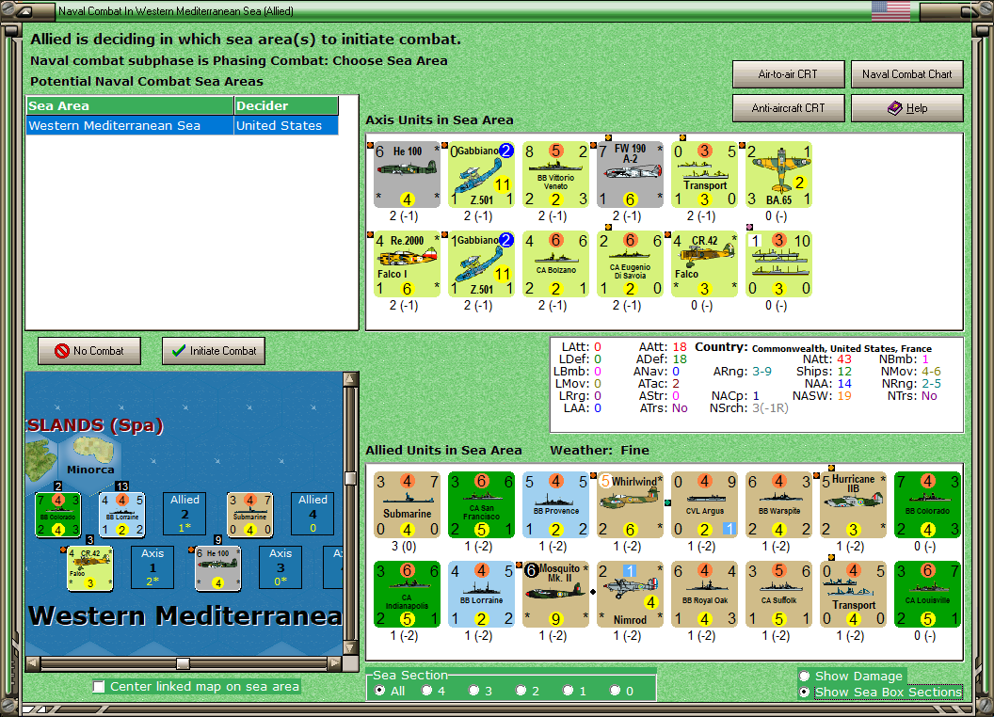Select the FW 190 A-2 fighter counter
Image resolution: width=994 pixels, height=717 pixels.
pos(630,174)
